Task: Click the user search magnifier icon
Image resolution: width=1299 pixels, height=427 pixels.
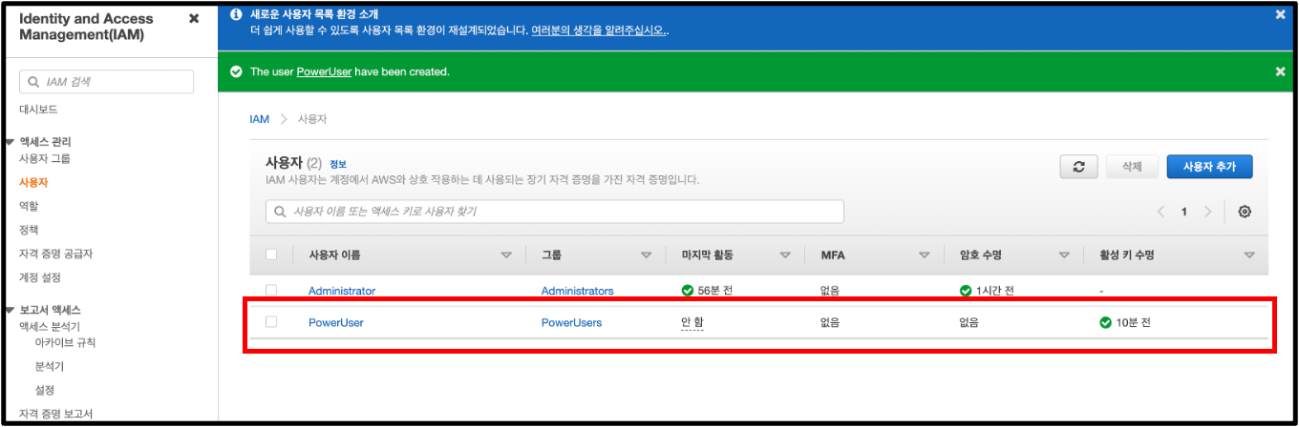Action: coord(280,212)
